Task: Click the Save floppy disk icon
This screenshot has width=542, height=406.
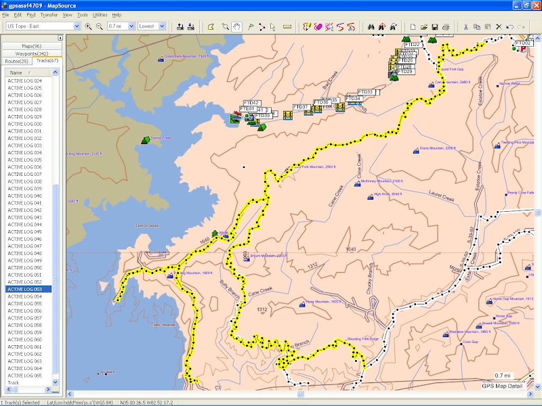Action: [435, 26]
